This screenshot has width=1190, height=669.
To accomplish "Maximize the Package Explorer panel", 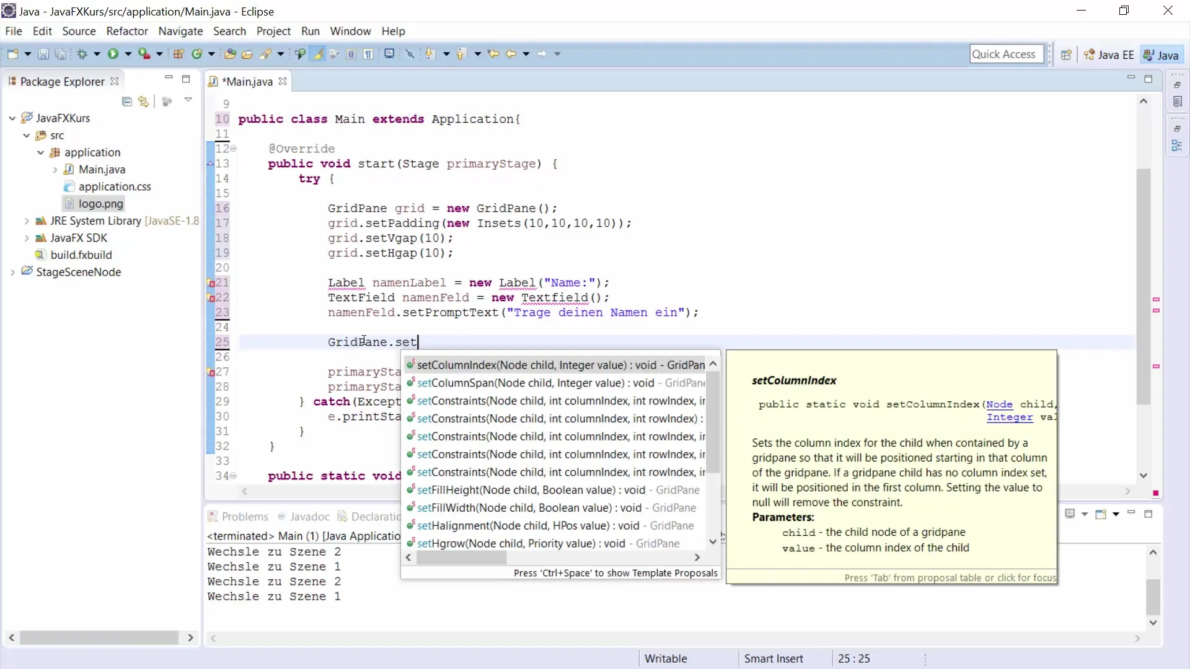I will 186,79.
